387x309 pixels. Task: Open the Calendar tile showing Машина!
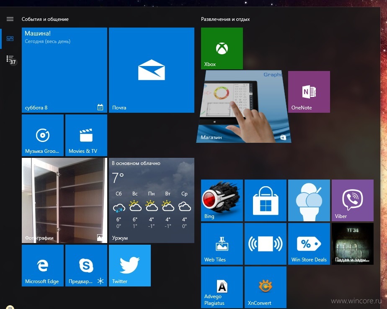pos(64,70)
